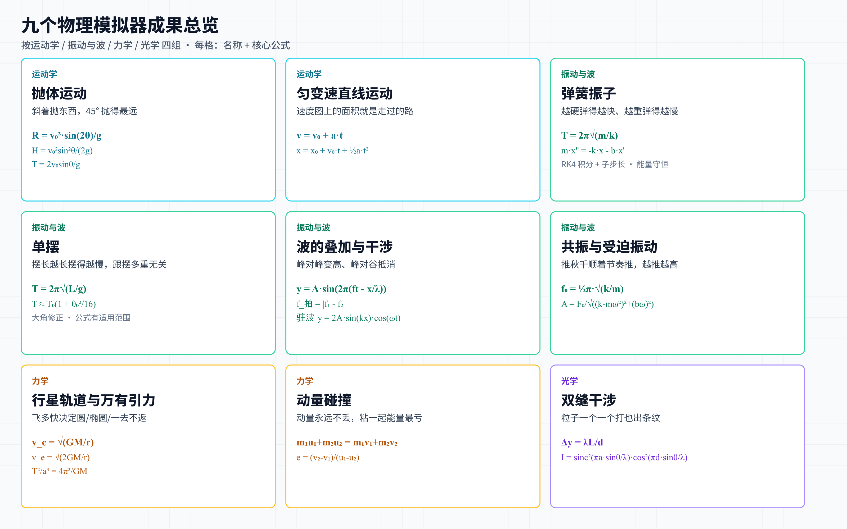Select the 驻波 y = 2A·sin(kx)·cos(ωt) line
Screen dimensions: 847x529
click(x=349, y=318)
